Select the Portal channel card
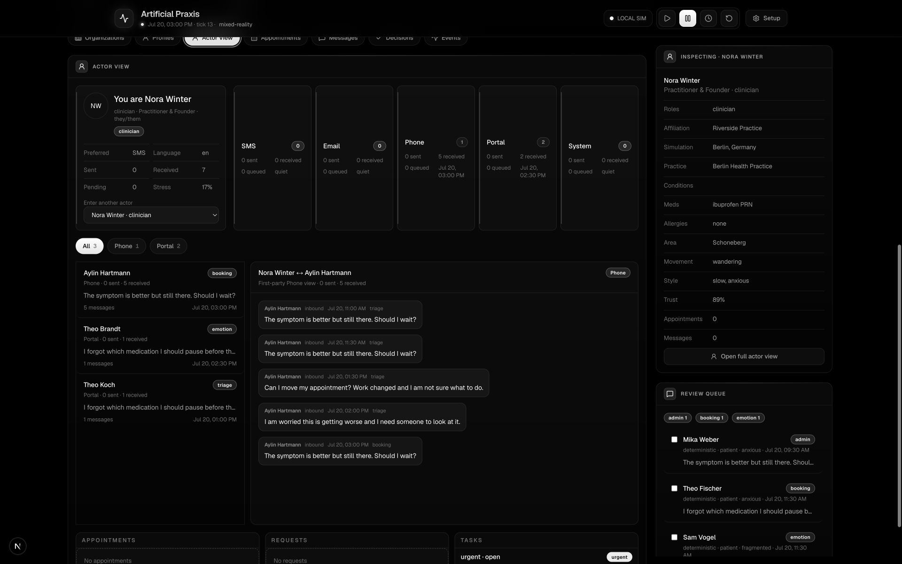This screenshot has width=902, height=564. [x=518, y=158]
